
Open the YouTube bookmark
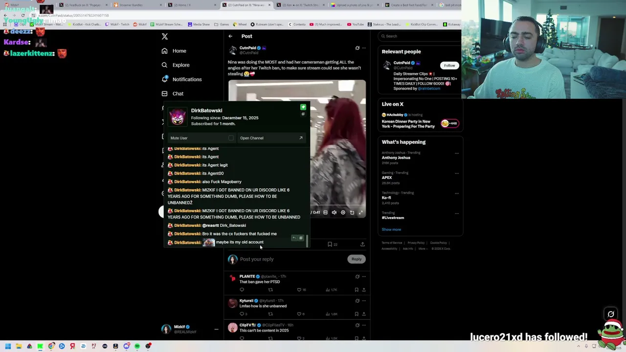[x=356, y=24]
